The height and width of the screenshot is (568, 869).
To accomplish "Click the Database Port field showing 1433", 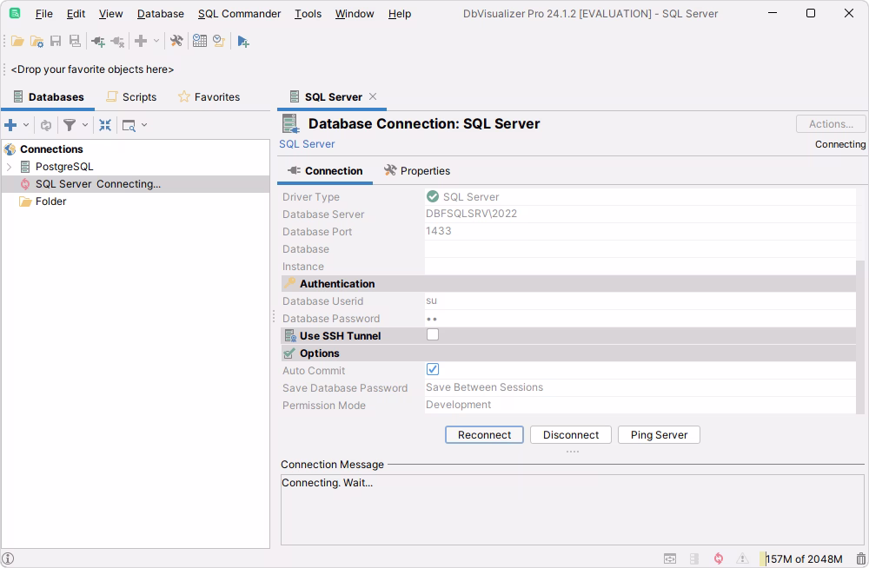I will coord(640,231).
